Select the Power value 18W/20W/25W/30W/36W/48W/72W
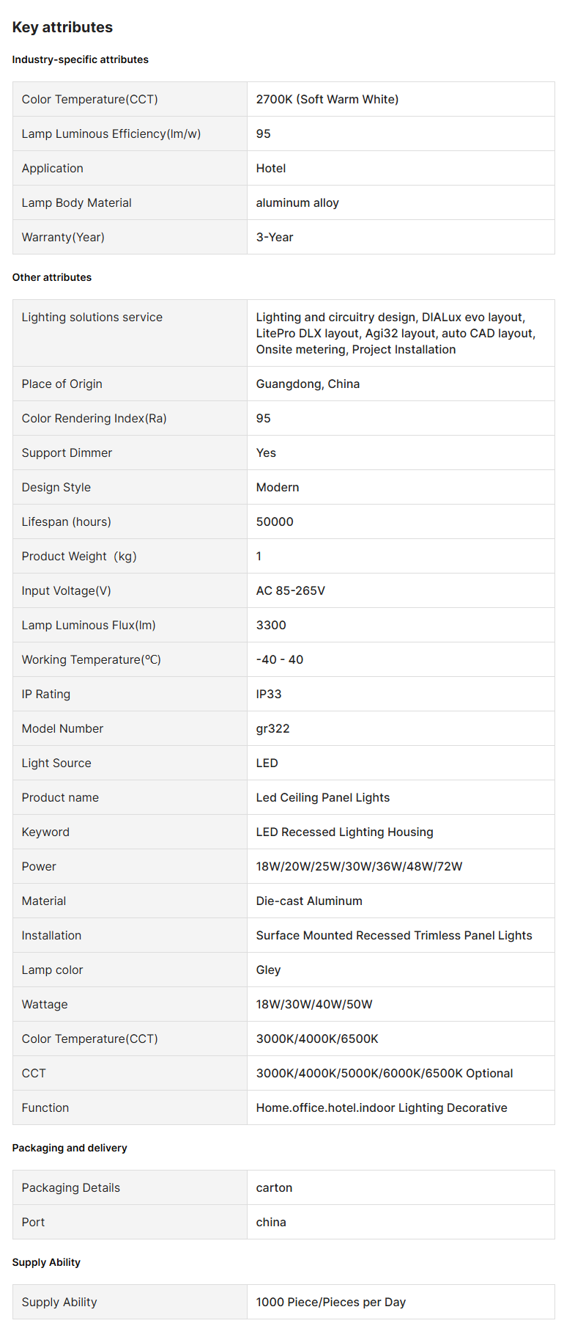This screenshot has width=564, height=1326. click(x=359, y=866)
